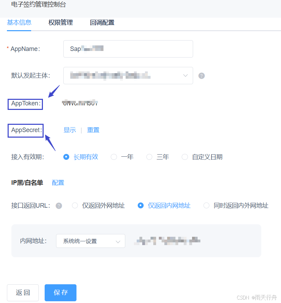Viewport: 281px width, 303px height.
Task: Open the 回调配置 tab
Action: (102, 22)
